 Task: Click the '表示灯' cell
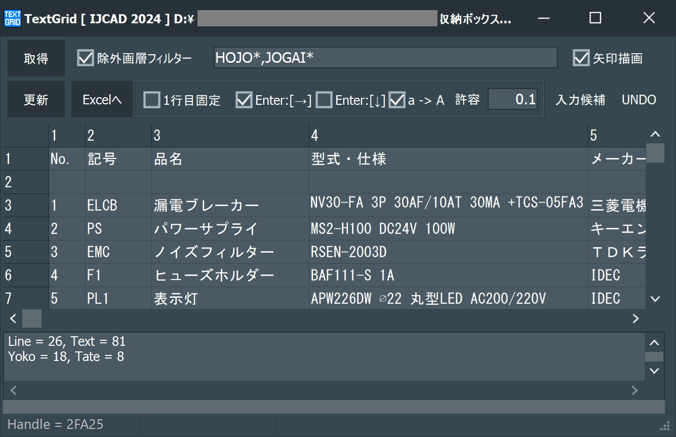(230, 298)
